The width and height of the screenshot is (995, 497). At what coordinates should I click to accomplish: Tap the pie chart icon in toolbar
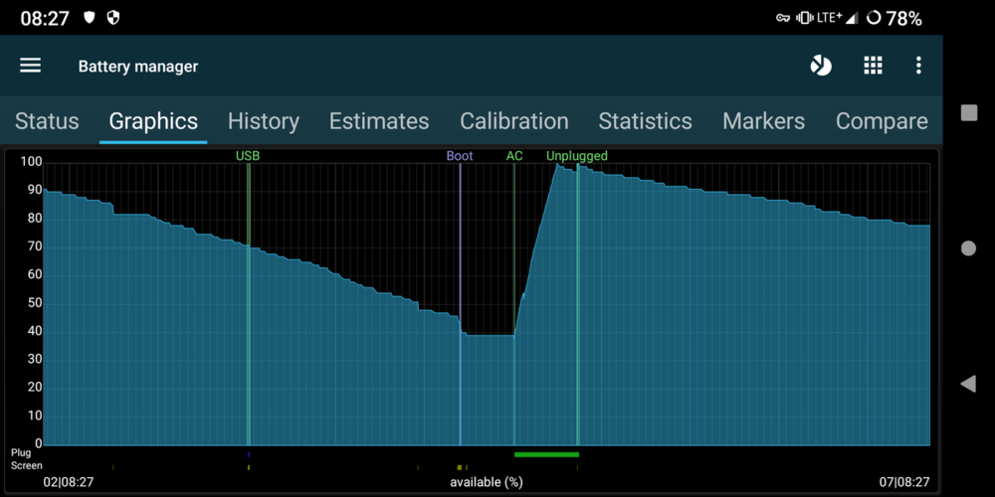821,66
